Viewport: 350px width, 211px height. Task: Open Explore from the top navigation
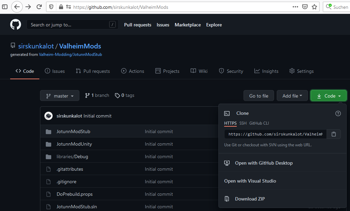(214, 25)
